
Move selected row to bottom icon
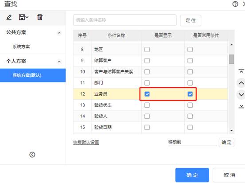click(x=241, y=107)
